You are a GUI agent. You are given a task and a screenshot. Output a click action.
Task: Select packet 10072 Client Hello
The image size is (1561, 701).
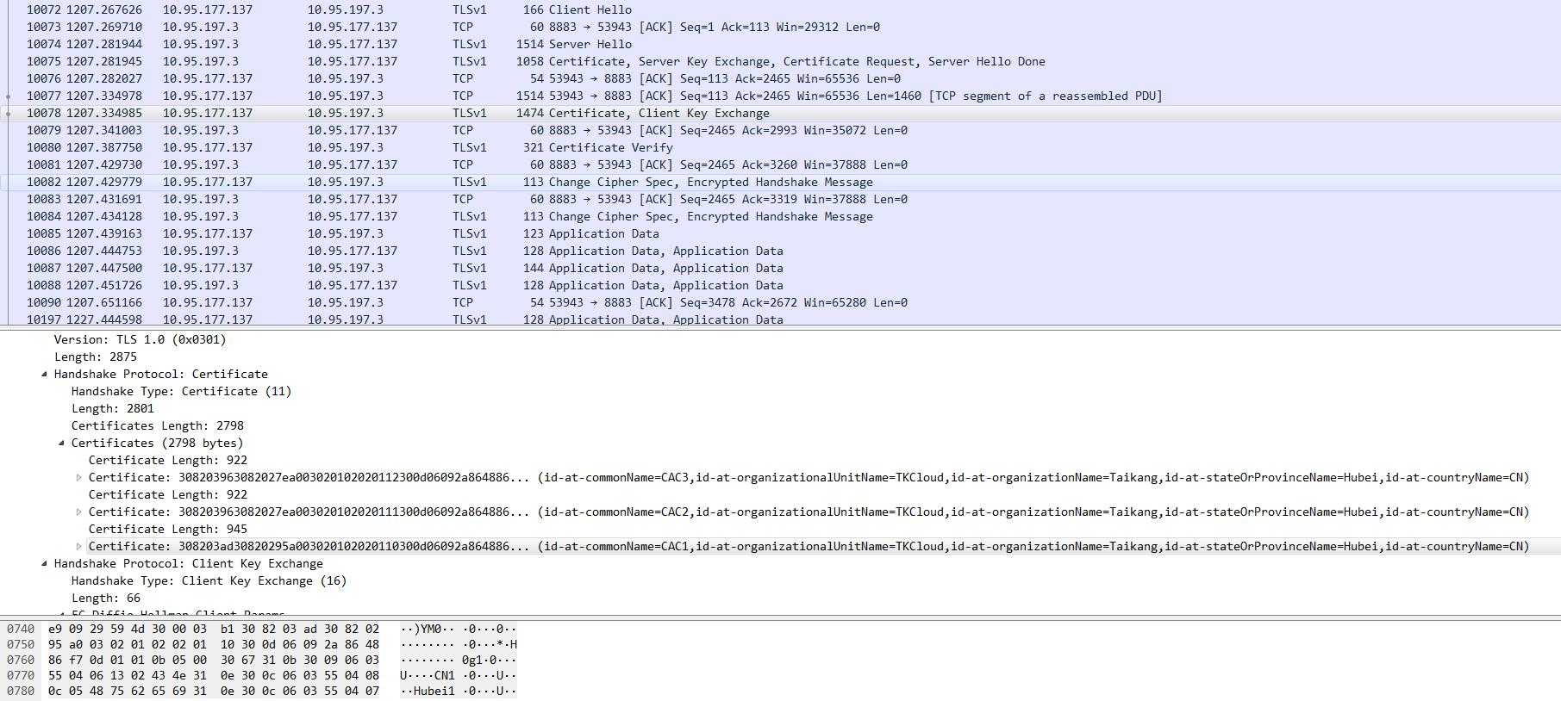(x=780, y=9)
